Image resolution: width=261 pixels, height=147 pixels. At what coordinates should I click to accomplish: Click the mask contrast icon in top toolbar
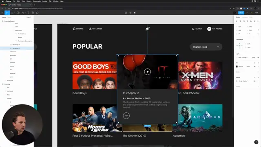(135, 13)
